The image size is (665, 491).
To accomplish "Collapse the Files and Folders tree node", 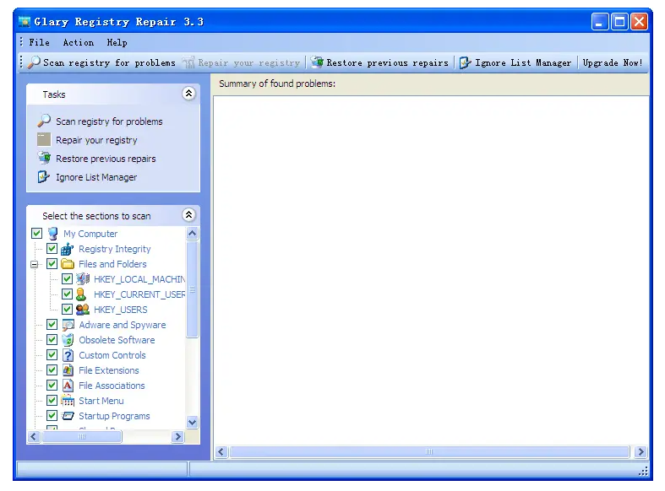I will (35, 265).
